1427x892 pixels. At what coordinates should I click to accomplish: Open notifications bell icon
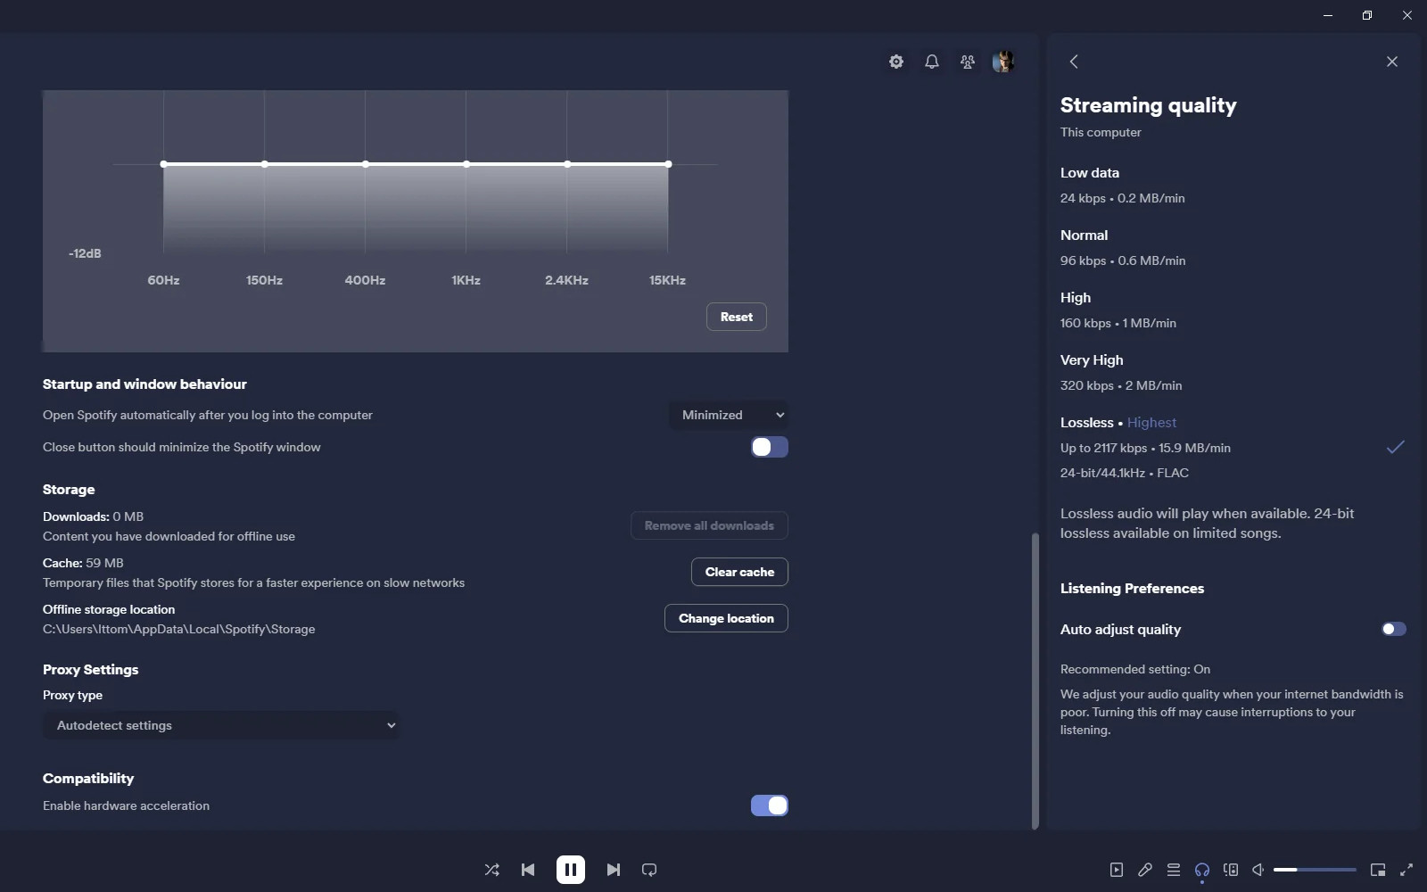pyautogui.click(x=932, y=62)
